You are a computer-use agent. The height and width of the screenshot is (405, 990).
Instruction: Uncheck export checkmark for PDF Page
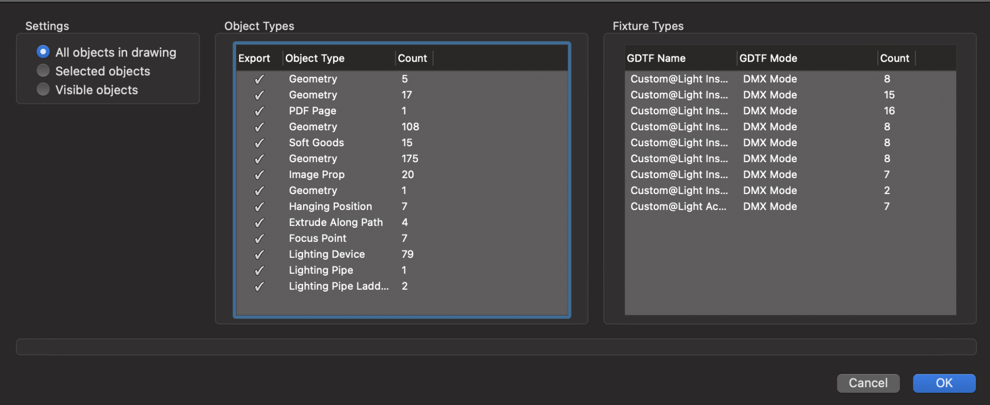point(260,111)
